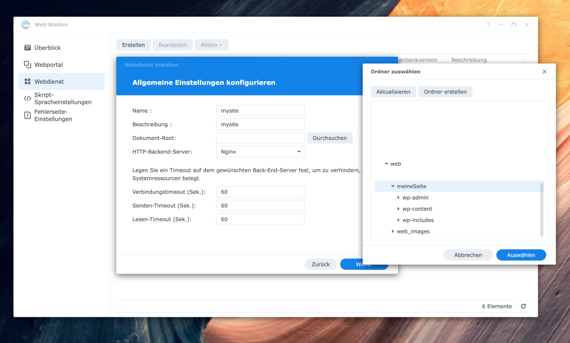Select the Webportal sidebar icon

[27, 64]
